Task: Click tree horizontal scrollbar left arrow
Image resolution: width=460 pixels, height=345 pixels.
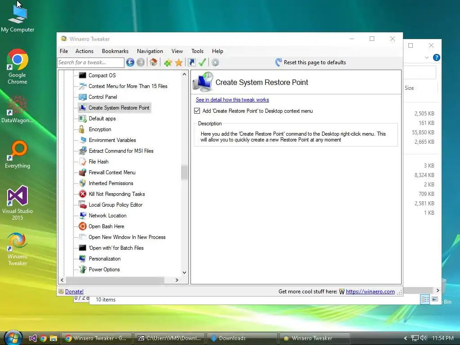Action: pos(62,280)
